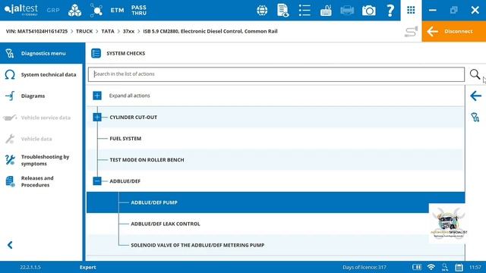Click the printer icon
The width and height of the screenshot is (486, 273).
(347, 11)
